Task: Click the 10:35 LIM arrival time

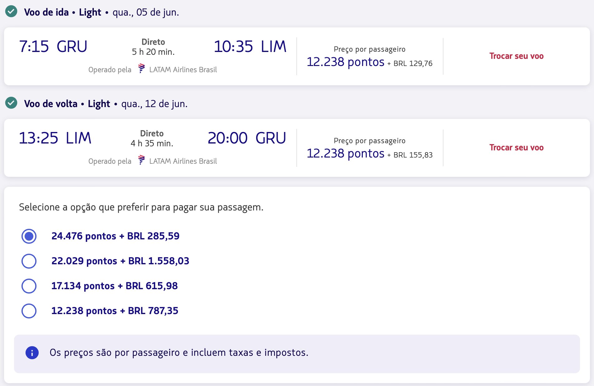Action: point(250,47)
